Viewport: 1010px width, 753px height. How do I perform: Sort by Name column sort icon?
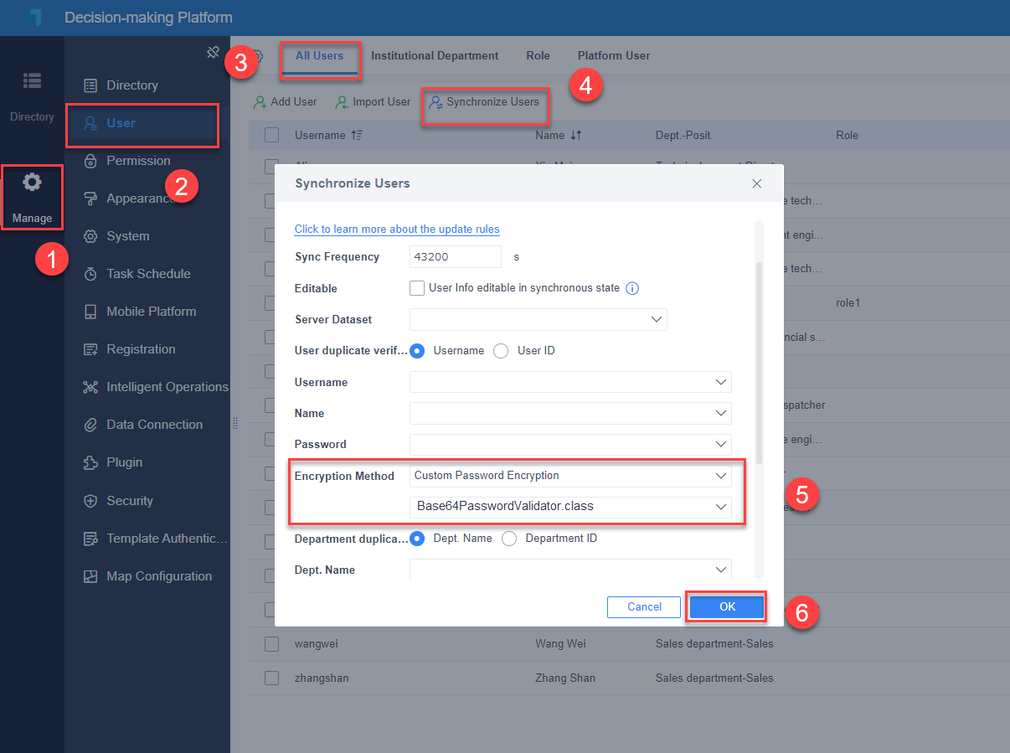click(x=576, y=135)
